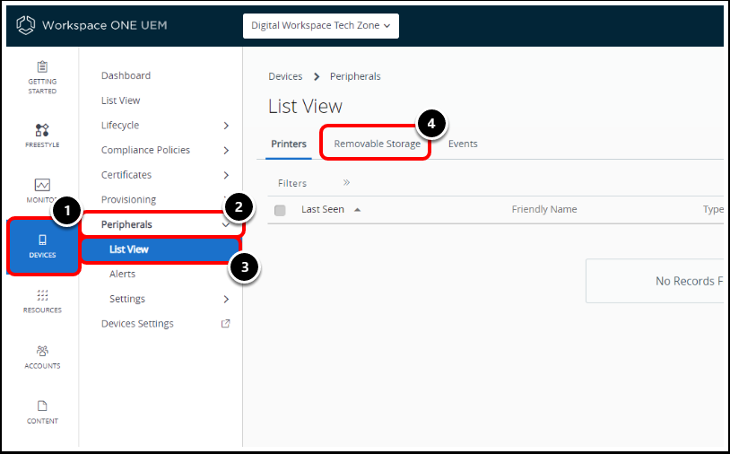This screenshot has width=730, height=454.
Task: Open Alerts under Peripherals
Action: tap(123, 275)
